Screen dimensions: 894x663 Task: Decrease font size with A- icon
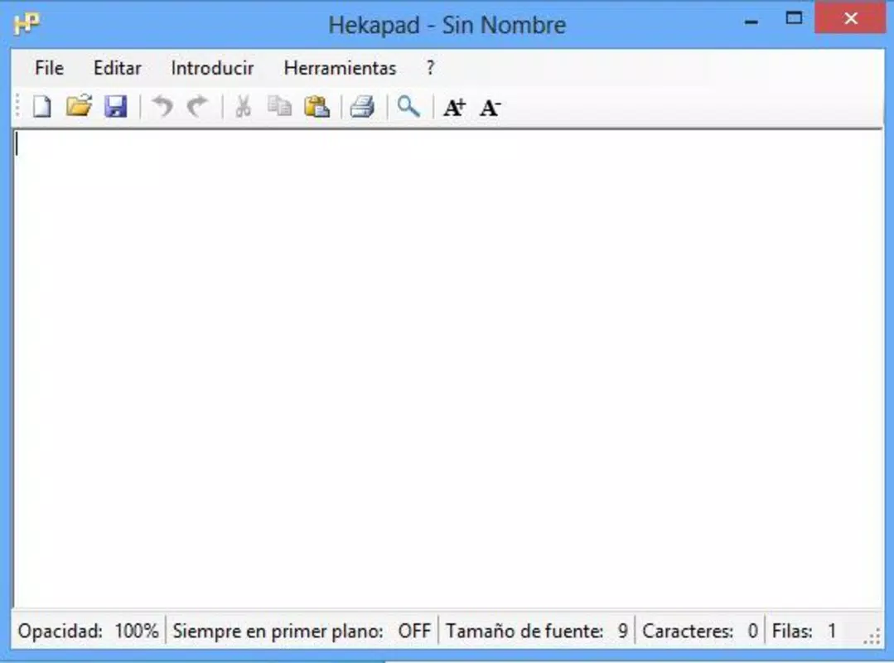tap(490, 107)
